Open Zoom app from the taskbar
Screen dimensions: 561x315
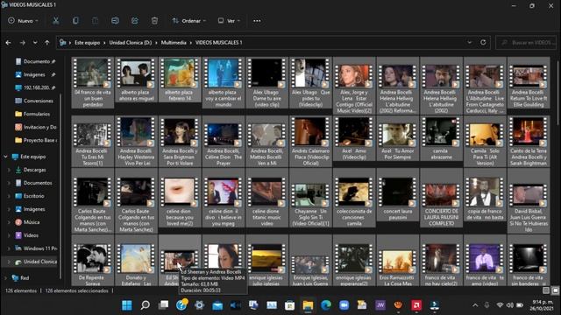pyautogui.click(x=344, y=305)
